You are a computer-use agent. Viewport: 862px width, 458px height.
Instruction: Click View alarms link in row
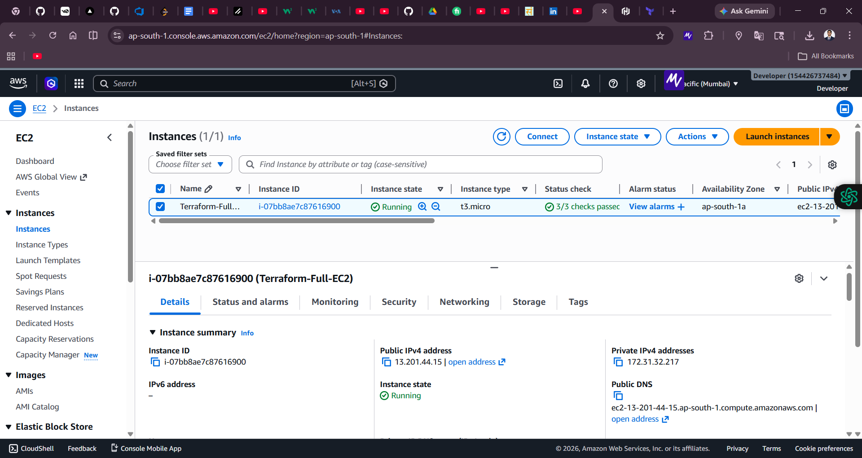point(657,207)
